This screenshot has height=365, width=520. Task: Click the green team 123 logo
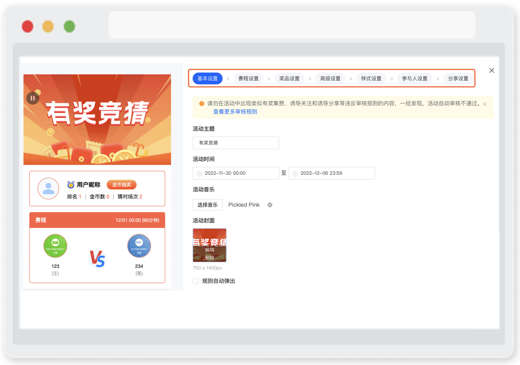coord(55,246)
